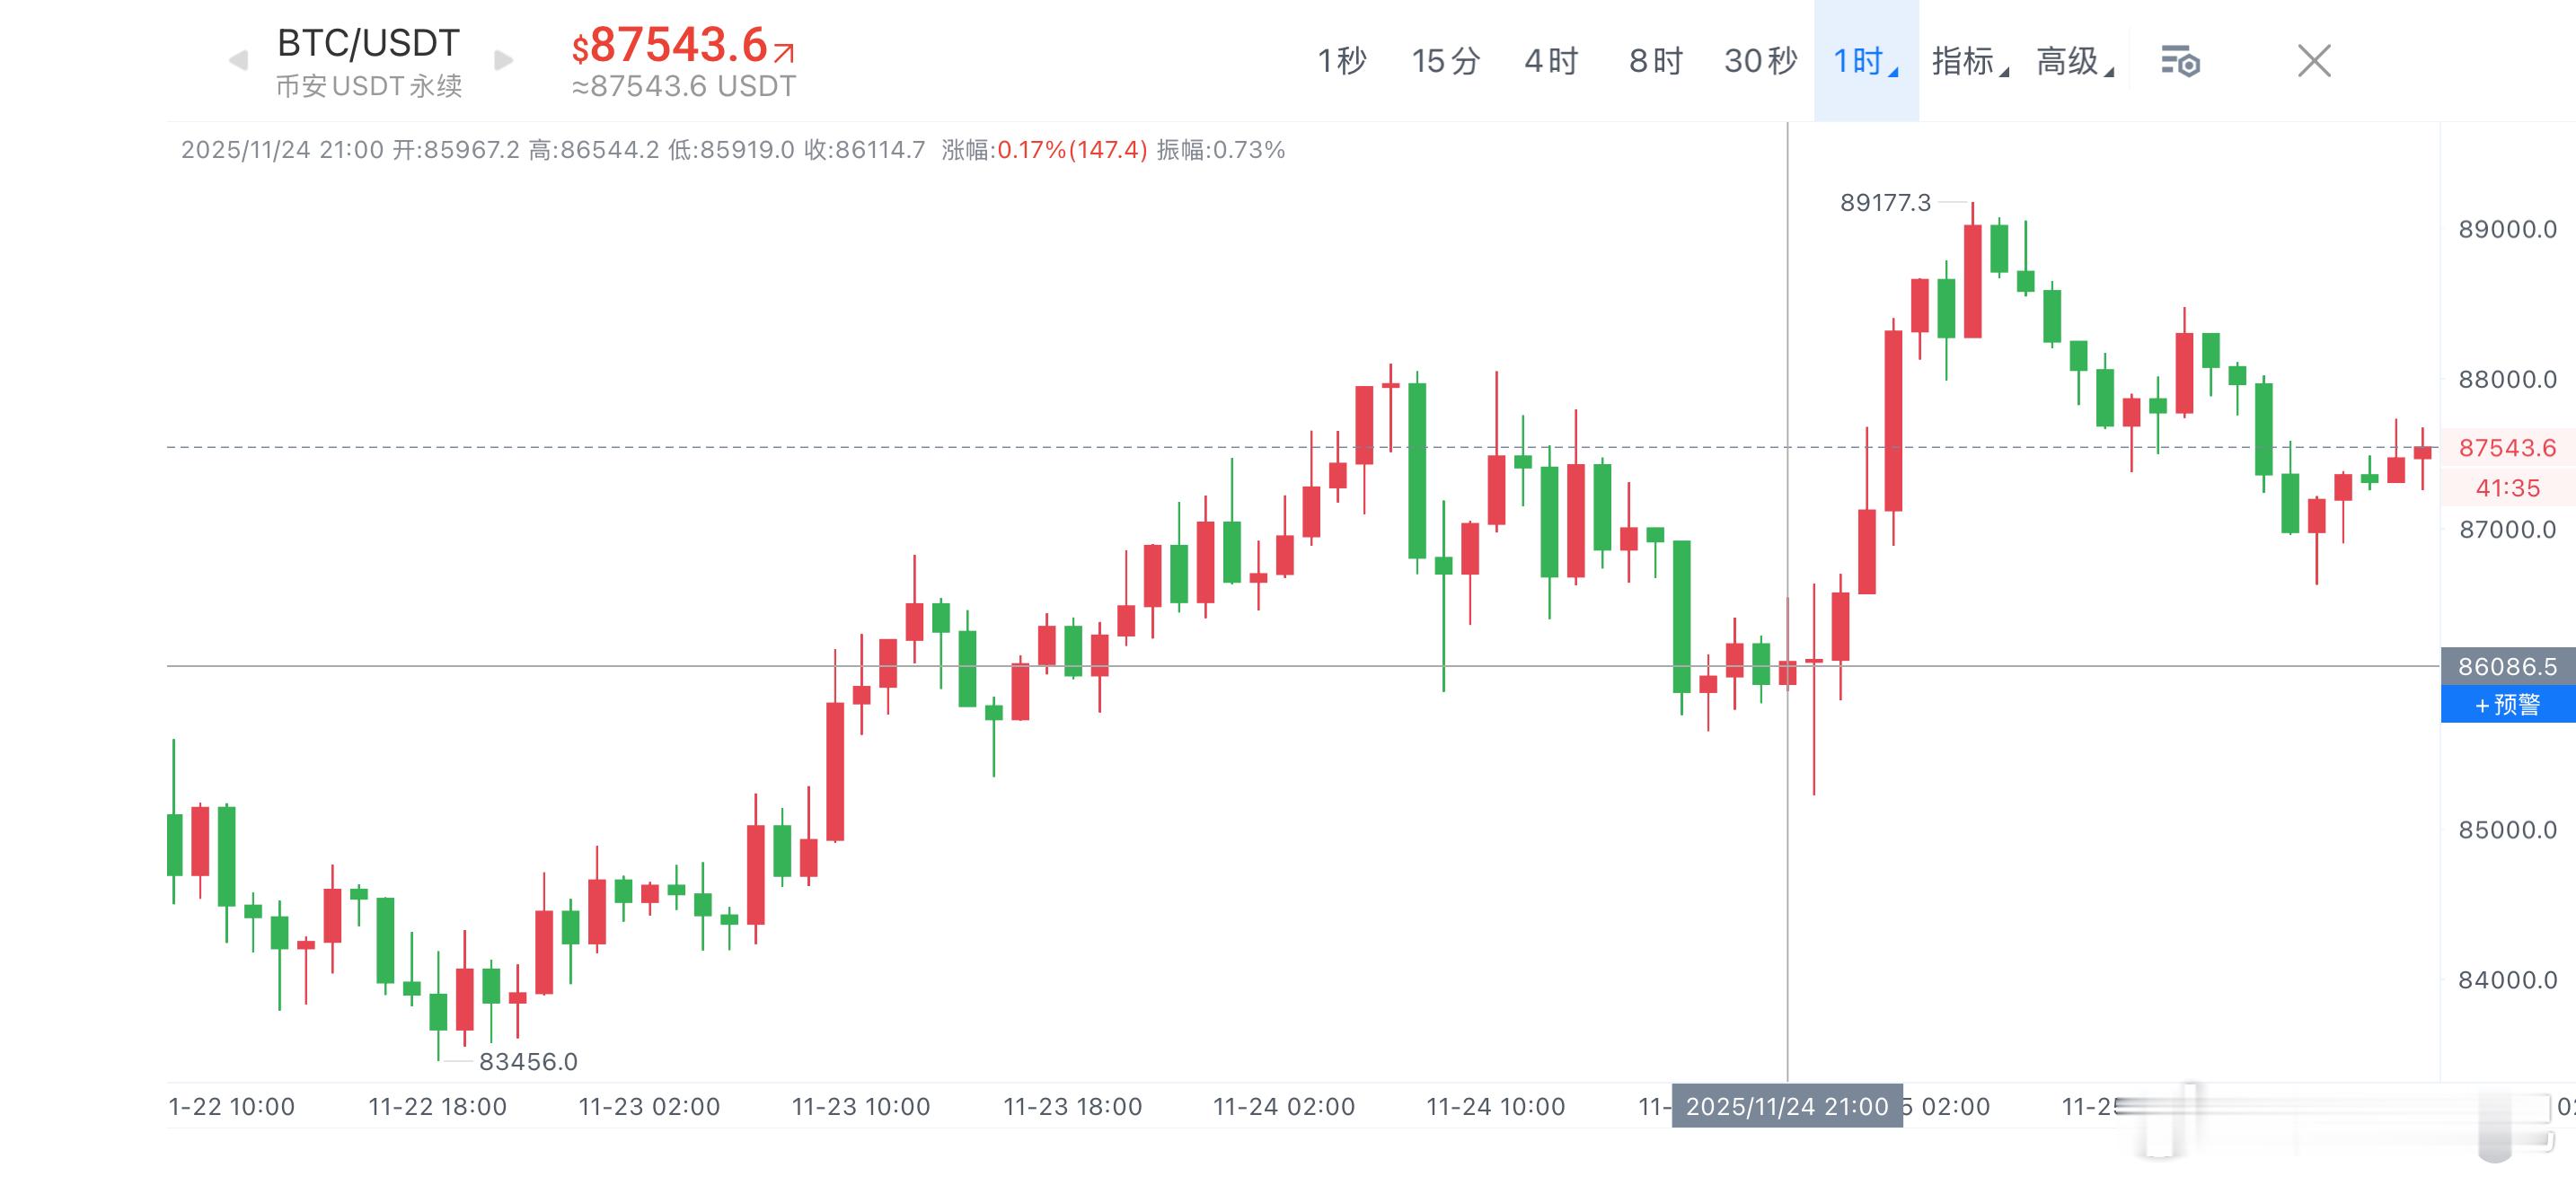
Task: Click the red price up-arrow icon
Action: tap(784, 52)
